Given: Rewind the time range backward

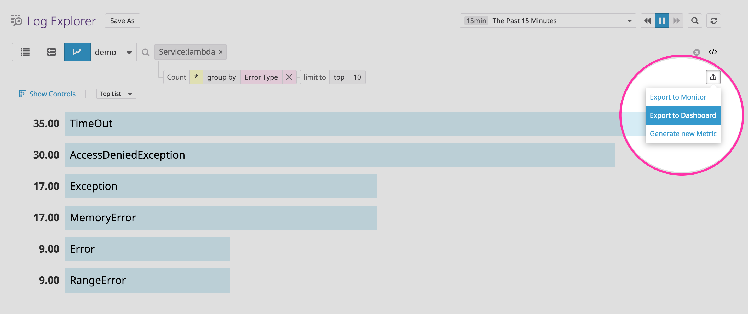Looking at the screenshot, I should (x=648, y=21).
